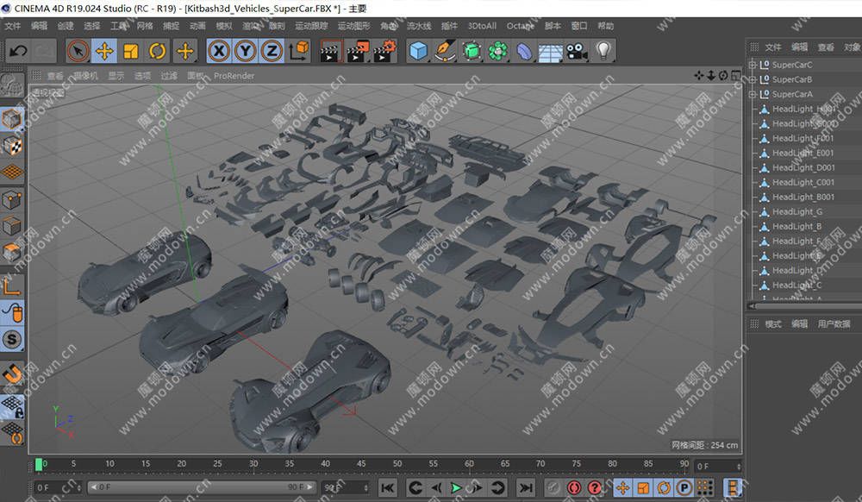The height and width of the screenshot is (502, 862).
Task: Open the Octane menu
Action: pos(520,26)
